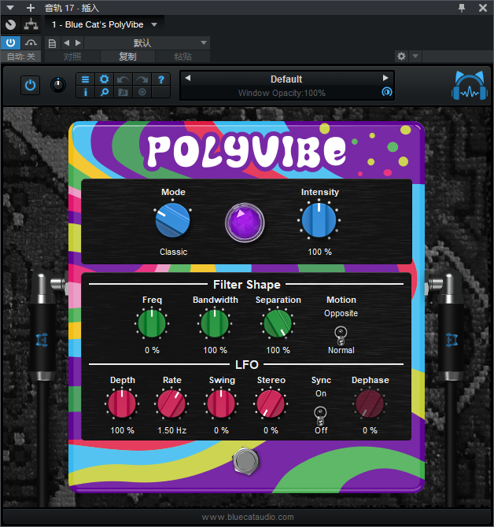Click the red Depth knob
Screen dimensions: 494x527
coord(122,404)
